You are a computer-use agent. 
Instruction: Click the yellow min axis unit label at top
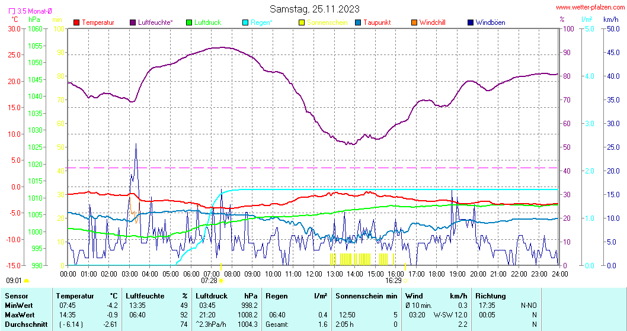(x=57, y=19)
